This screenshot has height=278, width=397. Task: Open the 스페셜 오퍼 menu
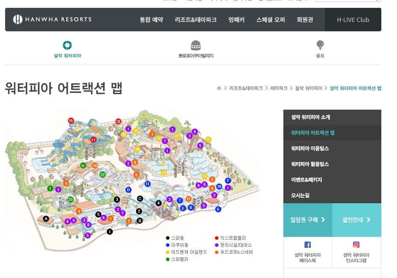[271, 20]
